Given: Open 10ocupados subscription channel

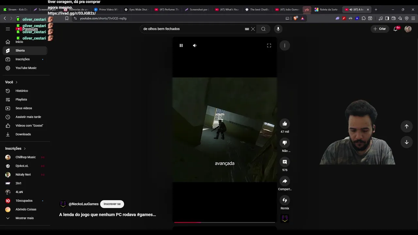Looking at the screenshot, I should (25, 201).
